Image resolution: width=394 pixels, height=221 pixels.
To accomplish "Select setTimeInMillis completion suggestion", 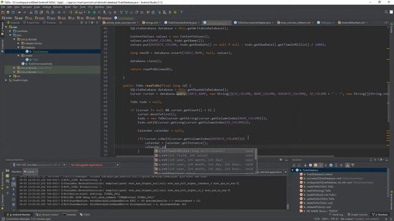I will (x=204, y=151).
